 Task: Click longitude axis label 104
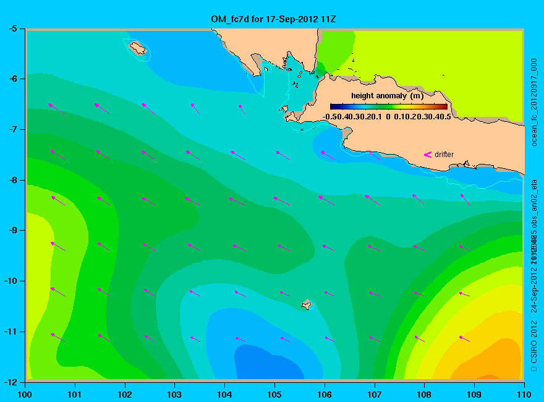click(x=224, y=395)
